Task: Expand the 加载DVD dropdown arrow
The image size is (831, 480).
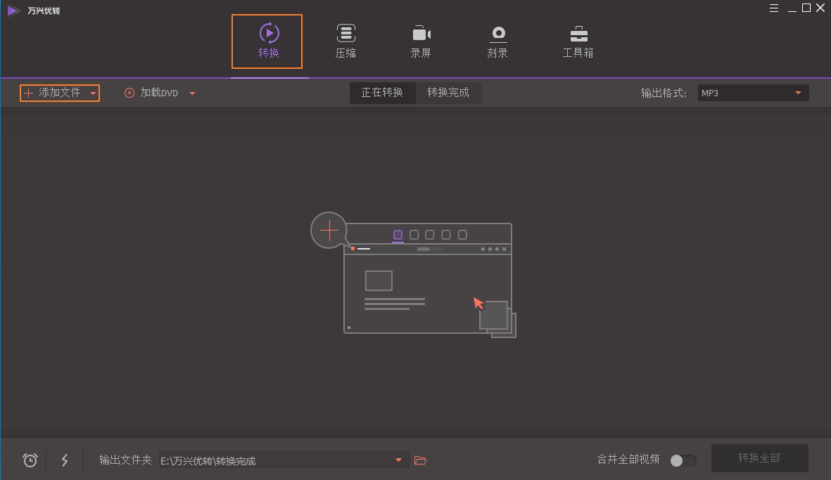Action: pyautogui.click(x=192, y=92)
